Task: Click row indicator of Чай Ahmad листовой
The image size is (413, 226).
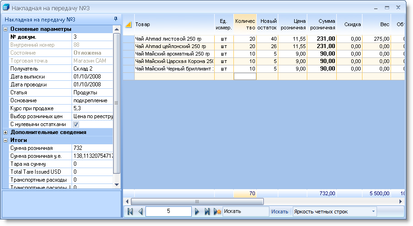Action: [129, 39]
